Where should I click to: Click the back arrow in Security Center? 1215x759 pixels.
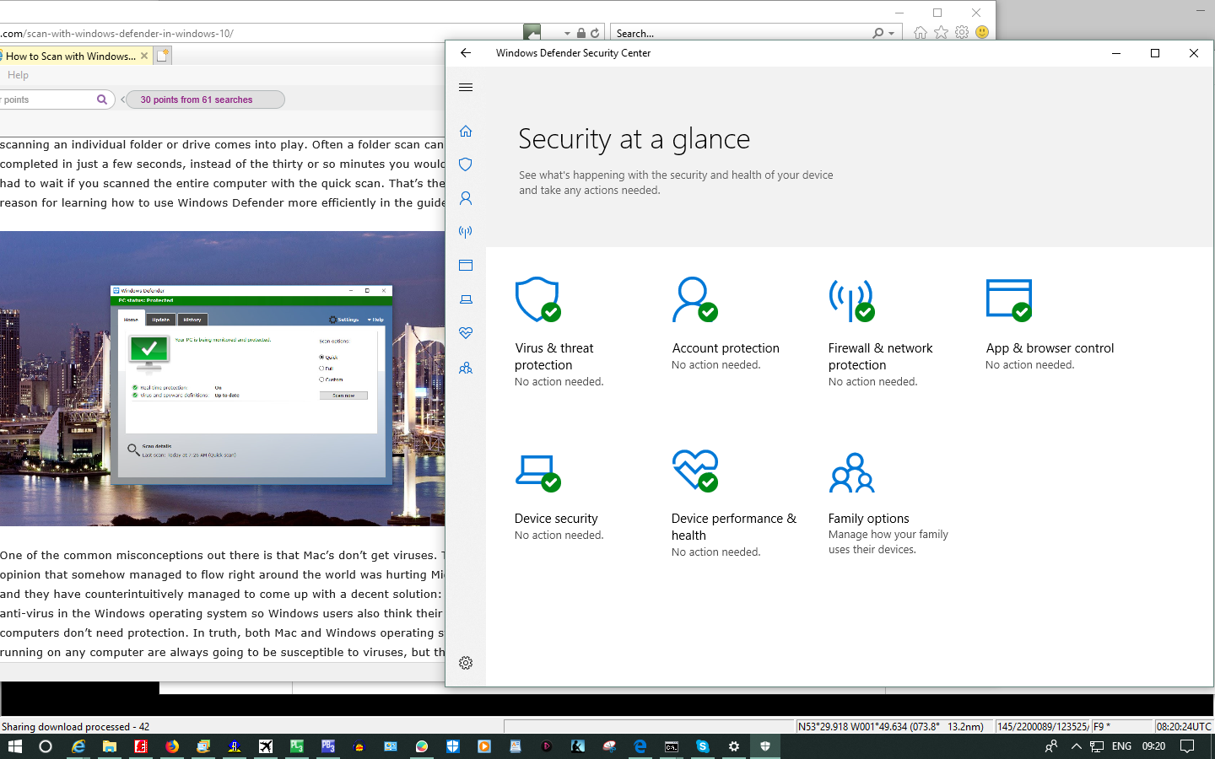(466, 52)
